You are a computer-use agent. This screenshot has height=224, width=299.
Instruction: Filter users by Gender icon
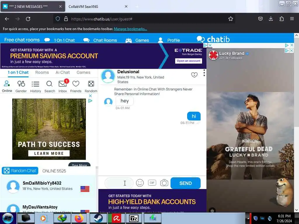pos(21,86)
